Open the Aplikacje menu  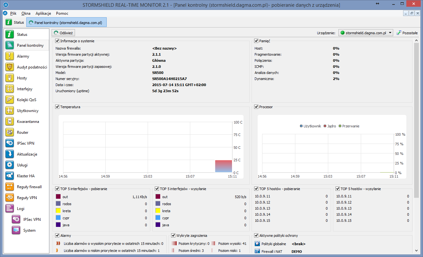pyautogui.click(x=43, y=13)
